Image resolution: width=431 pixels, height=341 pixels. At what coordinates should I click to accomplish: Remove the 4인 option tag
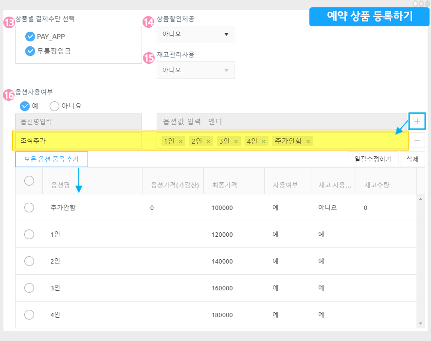point(264,141)
